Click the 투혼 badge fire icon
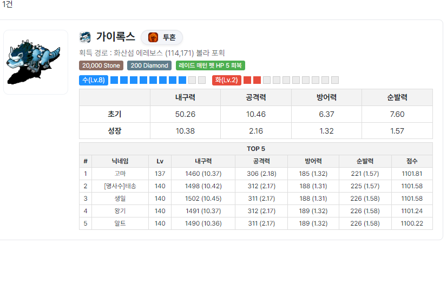Viewport: 447px width, 297px height. (x=153, y=37)
